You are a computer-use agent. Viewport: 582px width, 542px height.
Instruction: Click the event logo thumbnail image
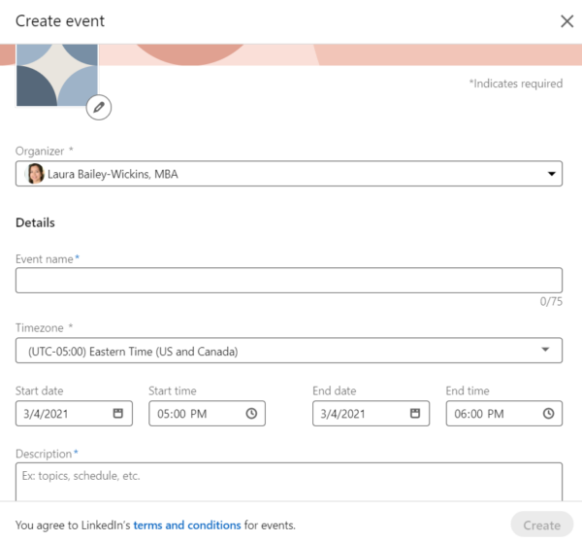pyautogui.click(x=57, y=75)
